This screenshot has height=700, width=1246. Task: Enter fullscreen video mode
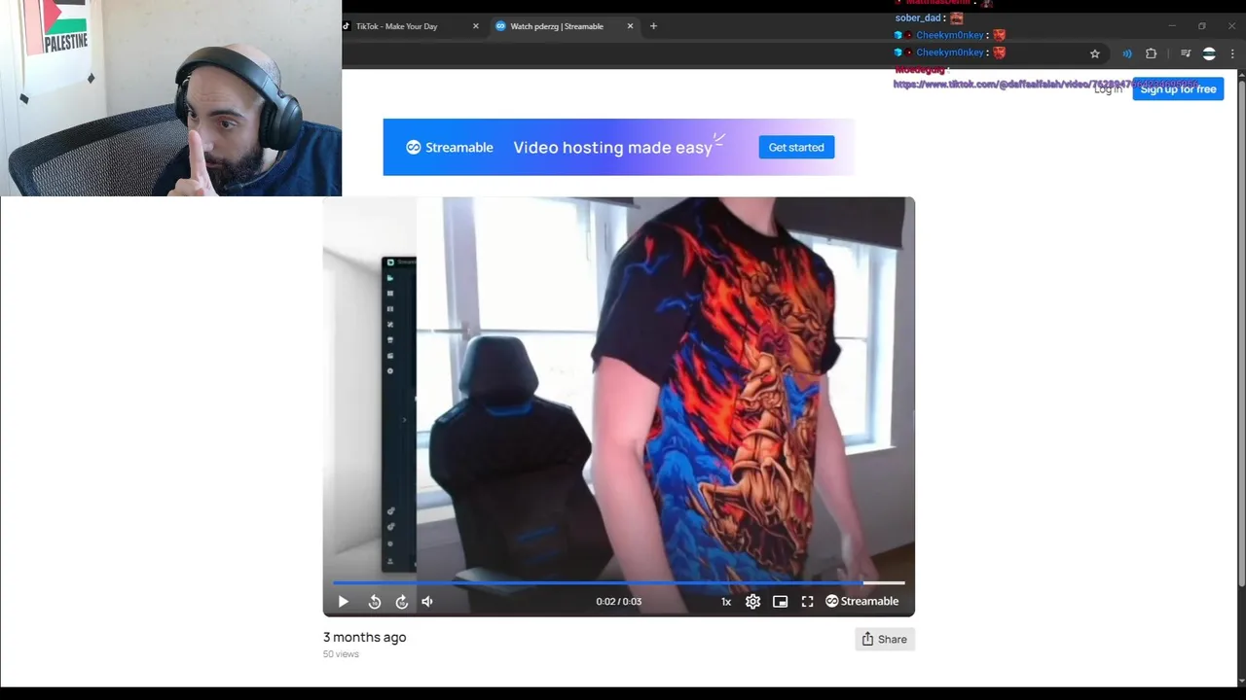click(807, 602)
